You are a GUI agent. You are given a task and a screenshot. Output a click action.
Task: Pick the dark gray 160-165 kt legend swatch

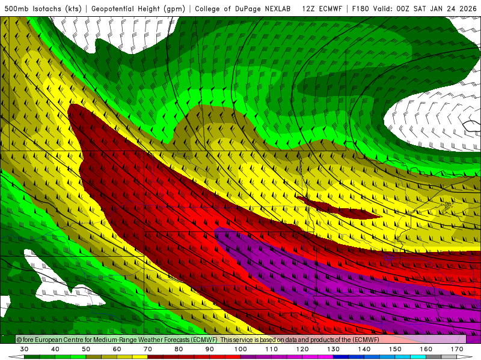(x=434, y=357)
